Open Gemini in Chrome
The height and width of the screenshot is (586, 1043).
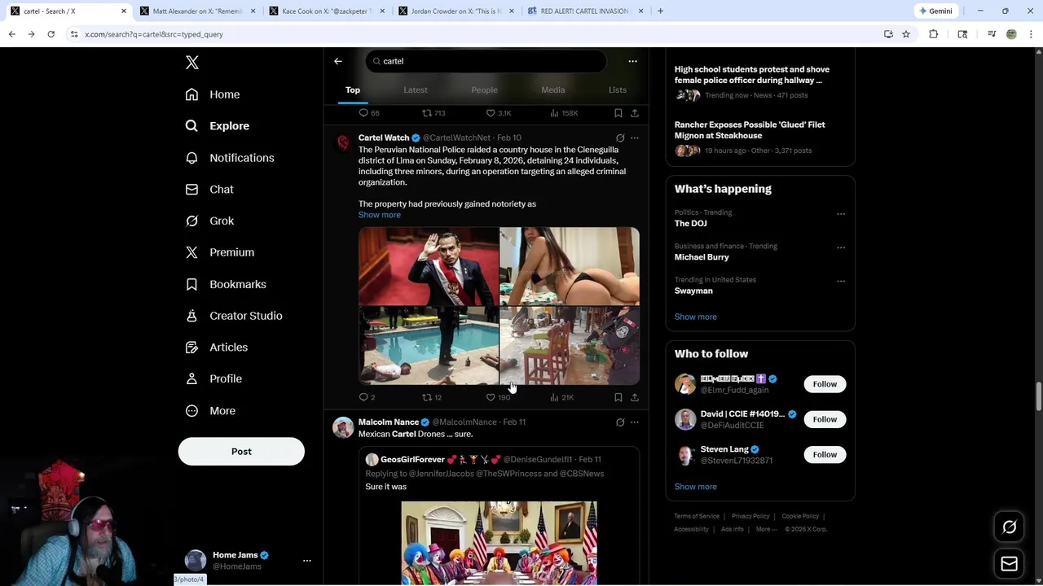935,11
